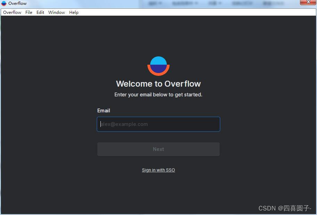Viewport: 317px width, 215px height.
Task: Close the Overflow window
Action: point(308,2)
